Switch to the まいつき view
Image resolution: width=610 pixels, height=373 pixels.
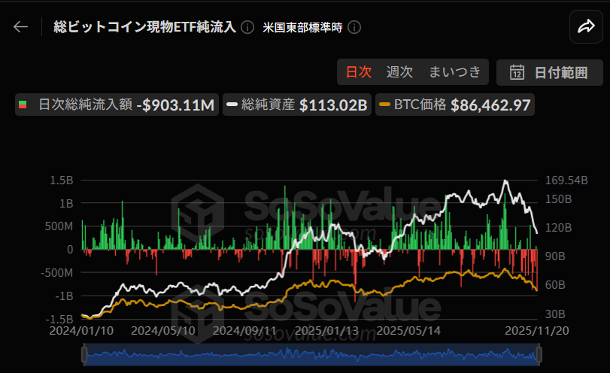454,72
